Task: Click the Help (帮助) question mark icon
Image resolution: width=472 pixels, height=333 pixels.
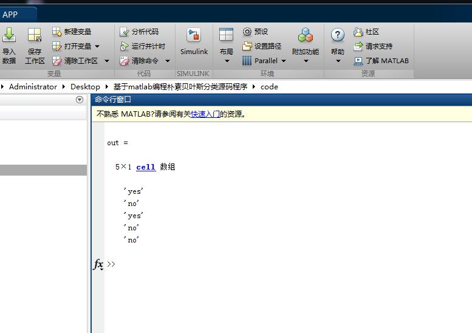Action: (337, 35)
